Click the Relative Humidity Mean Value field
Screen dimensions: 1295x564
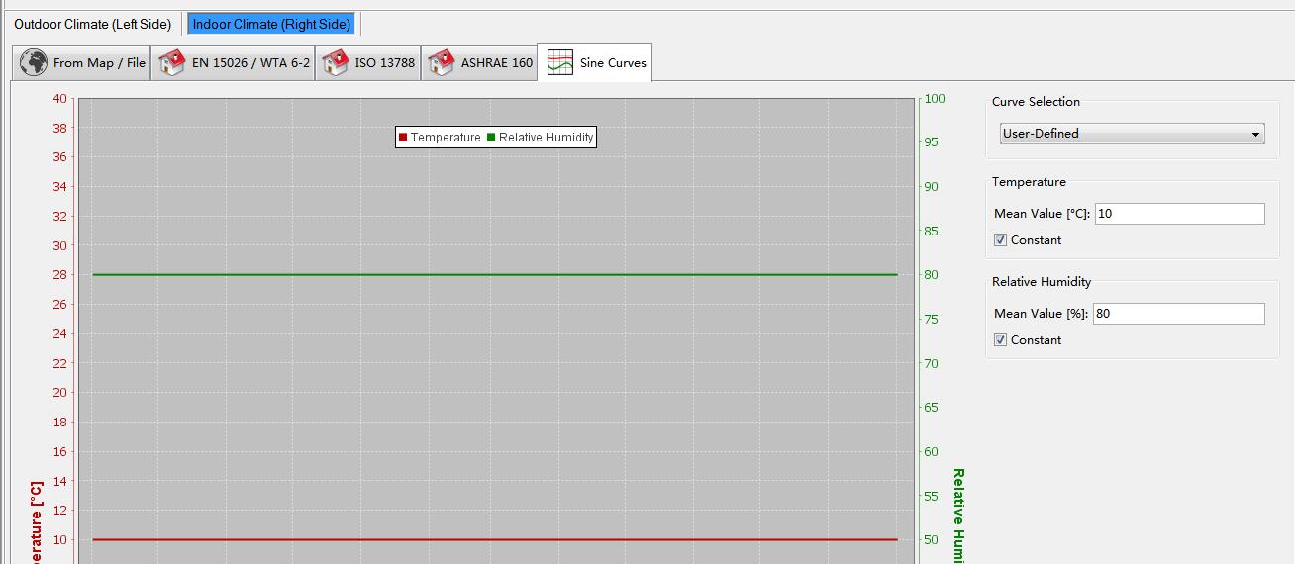click(1179, 314)
